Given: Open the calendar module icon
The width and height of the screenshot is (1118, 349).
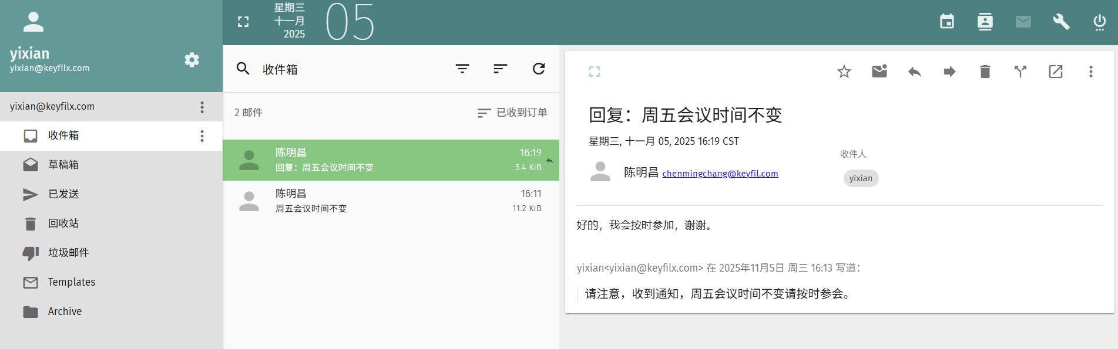Looking at the screenshot, I should 946,22.
